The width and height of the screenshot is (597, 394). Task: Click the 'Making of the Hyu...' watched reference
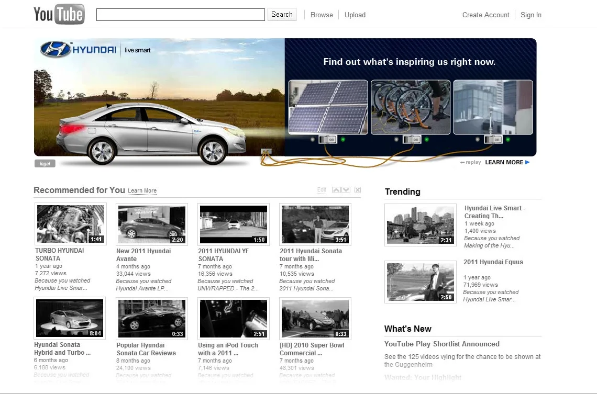[x=489, y=246]
